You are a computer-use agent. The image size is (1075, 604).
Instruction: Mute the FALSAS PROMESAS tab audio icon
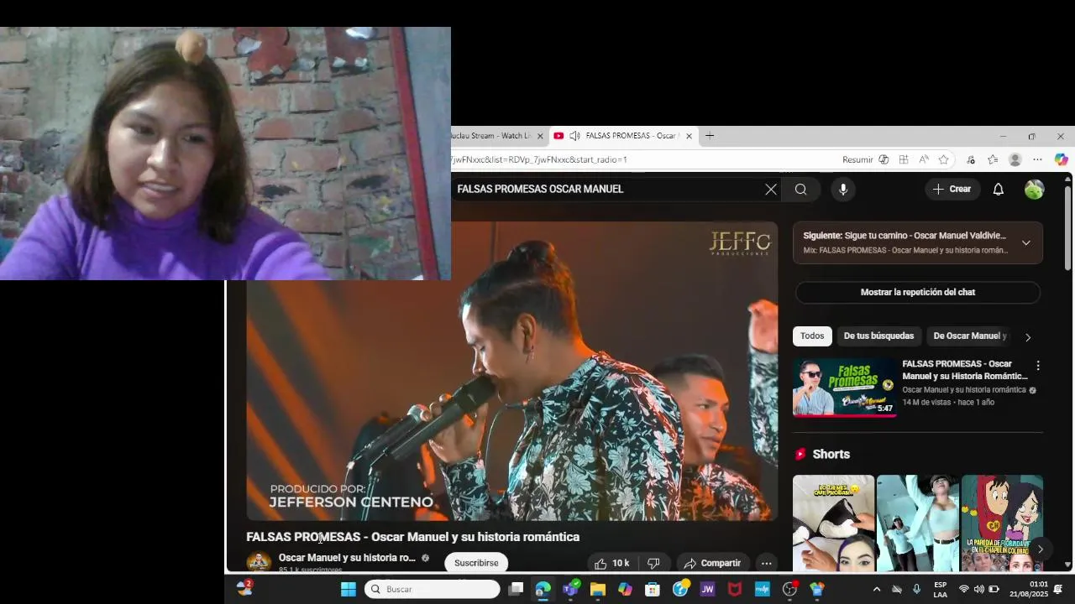(574, 136)
